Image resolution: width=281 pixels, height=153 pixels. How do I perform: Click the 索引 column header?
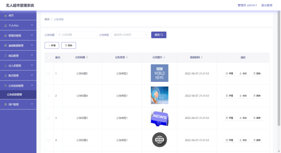(x=58, y=58)
